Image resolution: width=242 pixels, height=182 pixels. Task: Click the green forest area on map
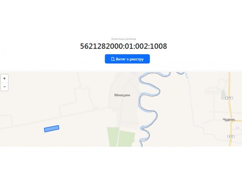[113, 137]
